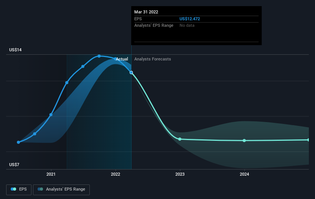Click the US$12.472 EPS value in tooltip
This screenshot has height=199, width=315.
coord(190,19)
